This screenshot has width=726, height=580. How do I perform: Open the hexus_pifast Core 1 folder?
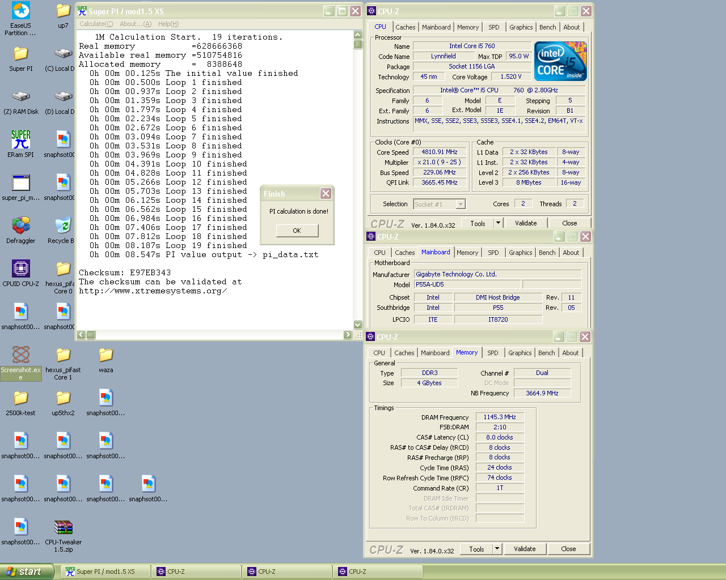click(x=63, y=364)
